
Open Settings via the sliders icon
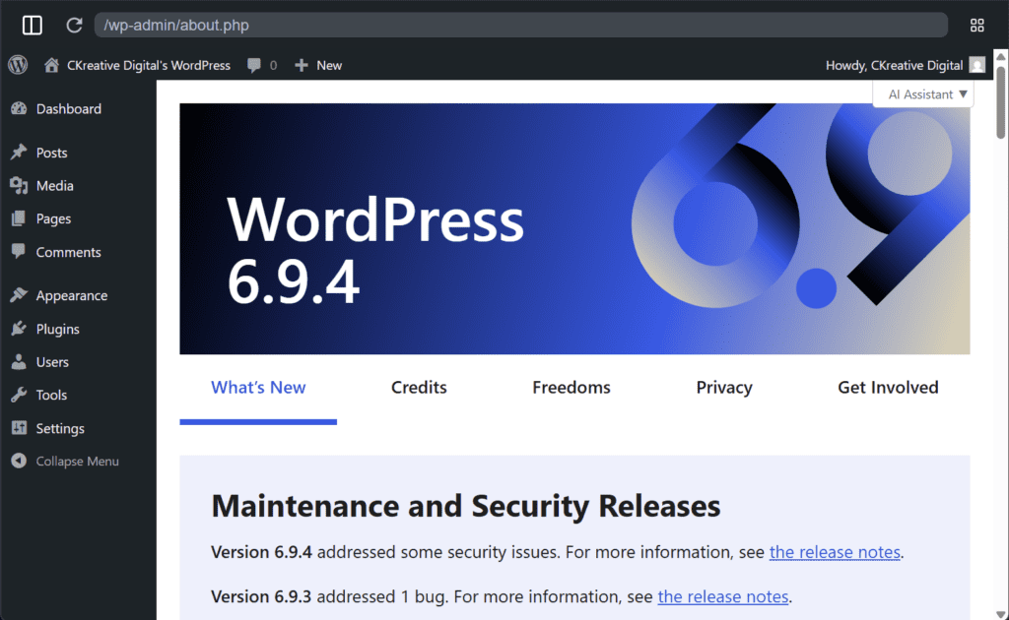tap(21, 428)
